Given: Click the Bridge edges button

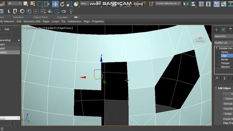Looking at the screenshot, I should coord(228,114).
